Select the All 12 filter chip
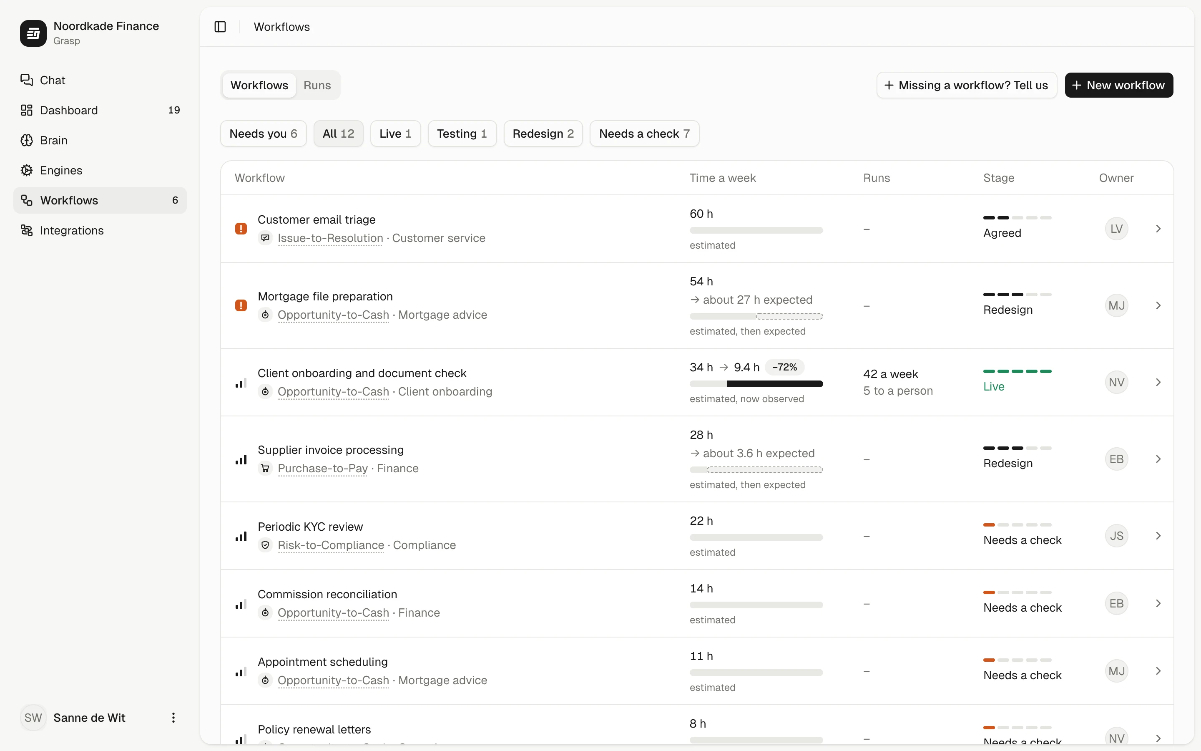The height and width of the screenshot is (751, 1201). point(339,134)
